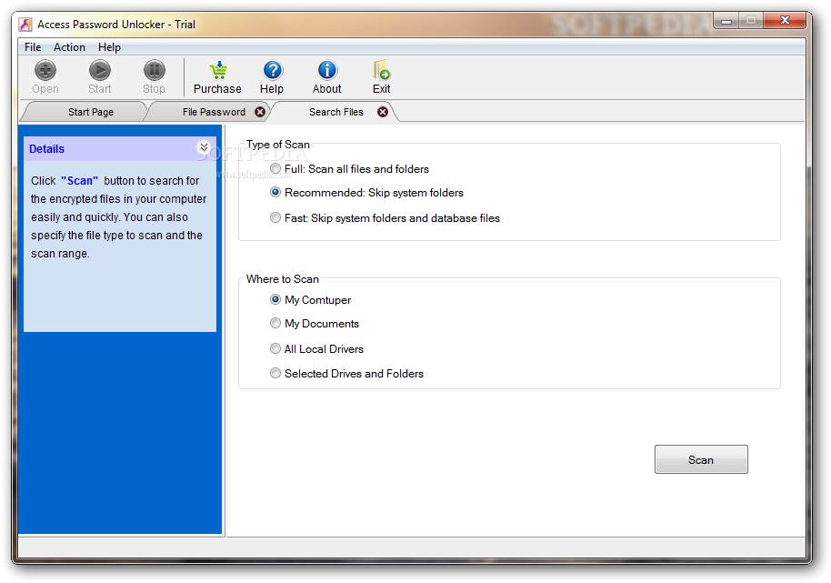Open the About info icon
The height and width of the screenshot is (583, 831).
[327, 71]
